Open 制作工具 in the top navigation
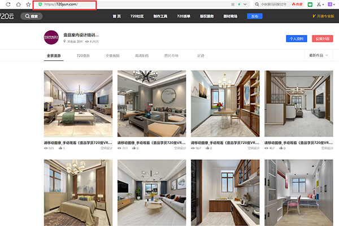This screenshot has width=339, height=226. [160, 16]
